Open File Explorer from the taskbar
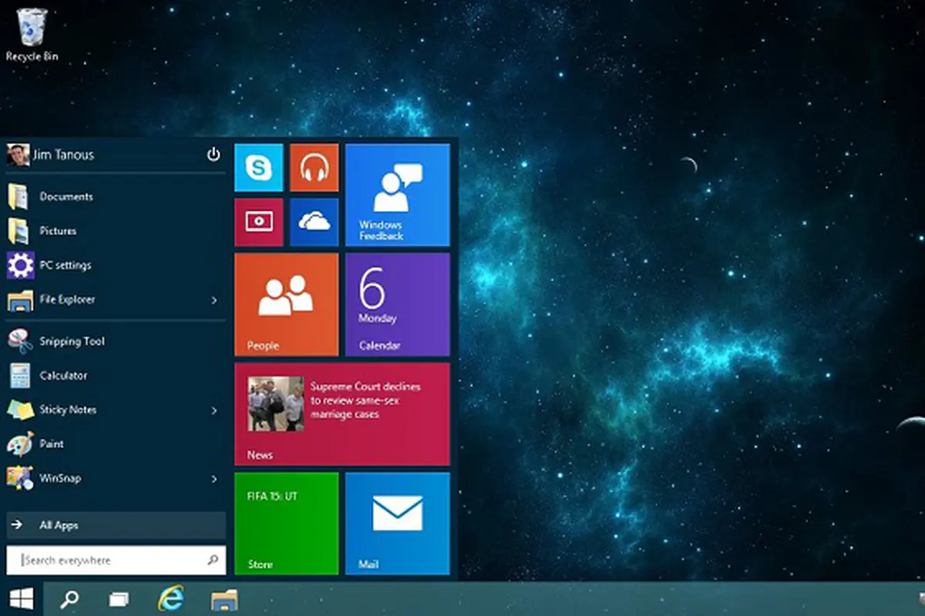This screenshot has height=616, width=925. [x=224, y=599]
